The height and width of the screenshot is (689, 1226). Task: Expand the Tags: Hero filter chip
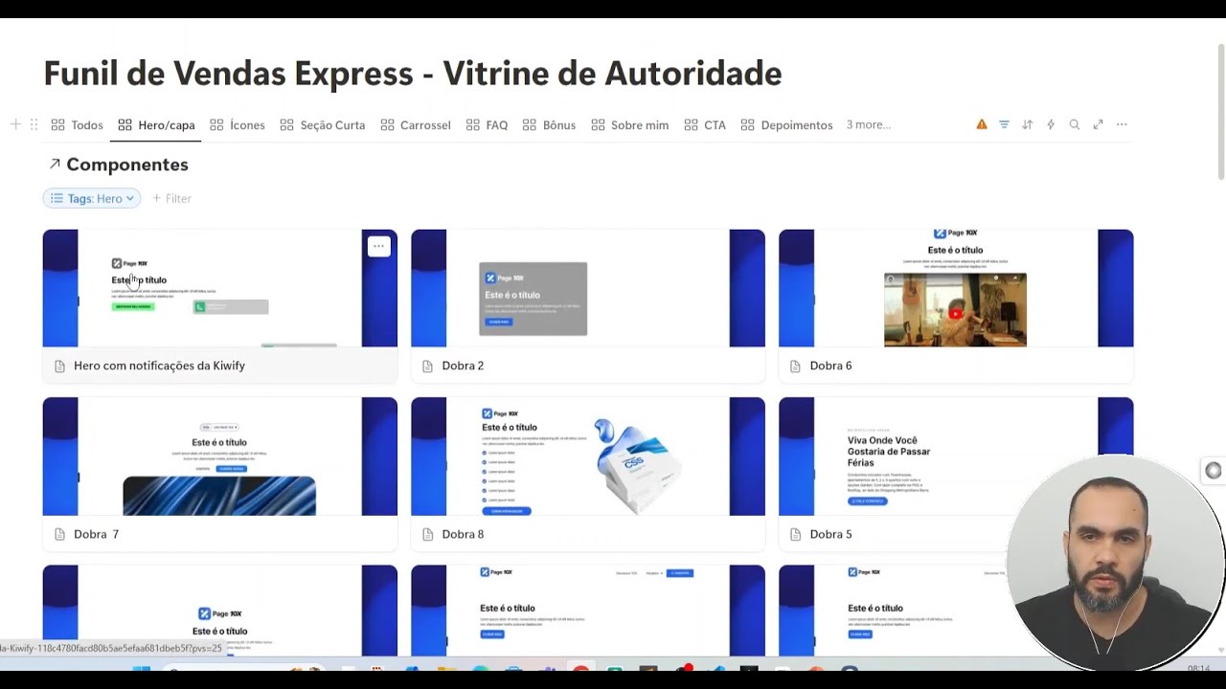pyautogui.click(x=92, y=198)
